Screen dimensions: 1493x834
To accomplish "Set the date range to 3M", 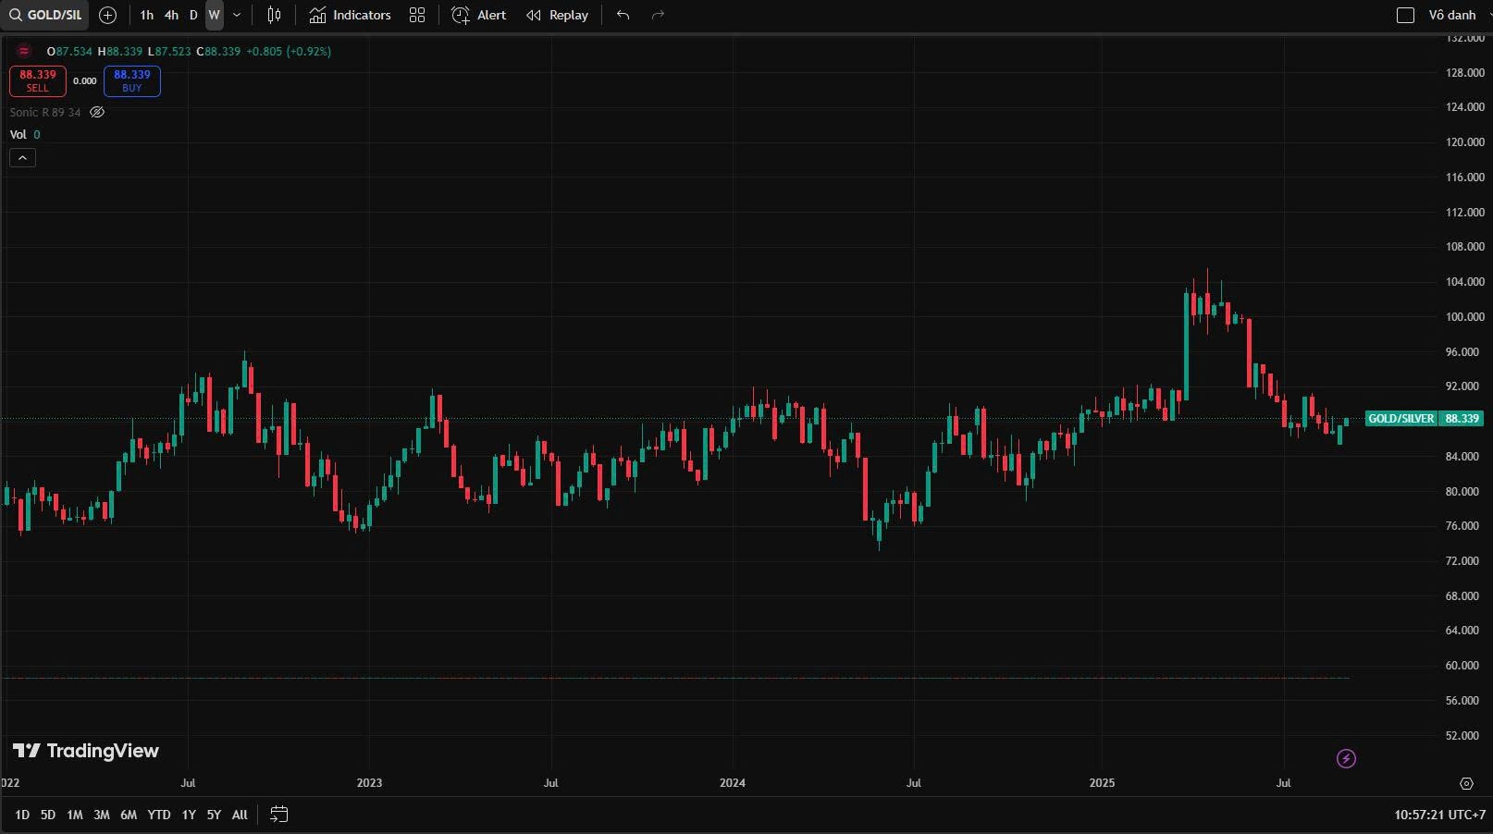I will pyautogui.click(x=102, y=815).
